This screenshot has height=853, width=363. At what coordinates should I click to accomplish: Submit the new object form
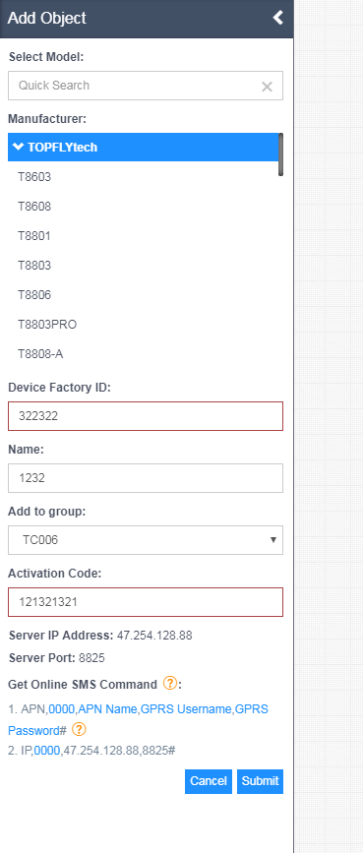point(260,781)
